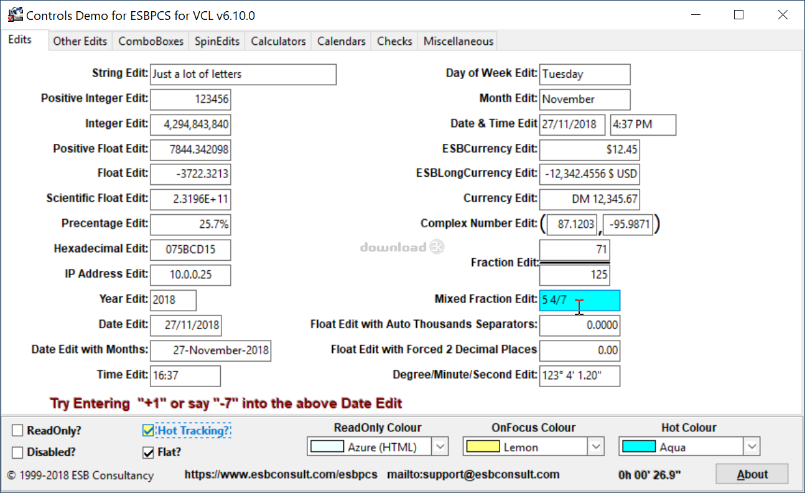Focus the ESBCurrency Edit field
Image resolution: width=805 pixels, height=493 pixels.
tap(589, 150)
